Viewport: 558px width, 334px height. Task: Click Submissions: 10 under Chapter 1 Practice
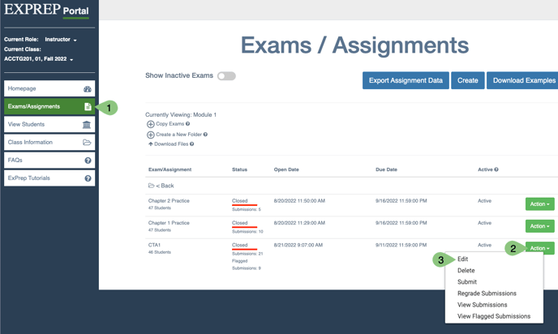coord(247,232)
